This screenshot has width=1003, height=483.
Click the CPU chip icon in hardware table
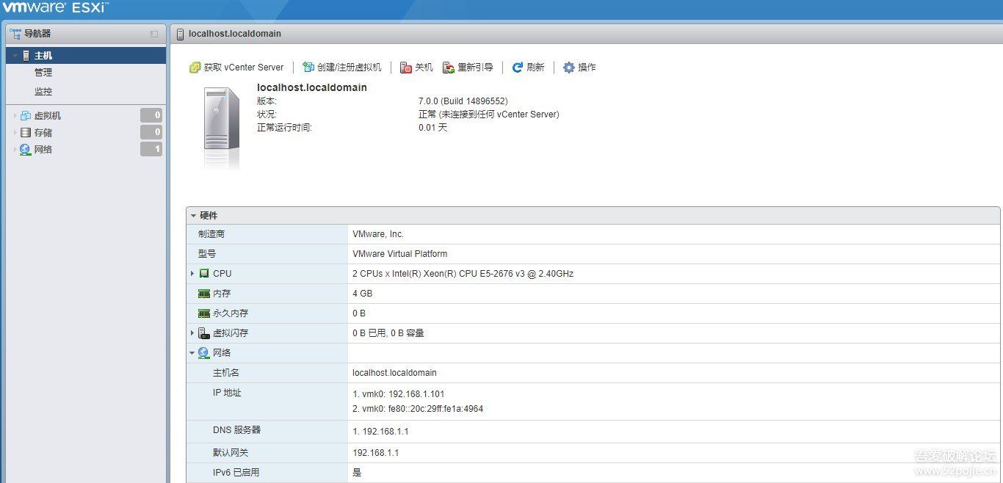click(x=204, y=274)
